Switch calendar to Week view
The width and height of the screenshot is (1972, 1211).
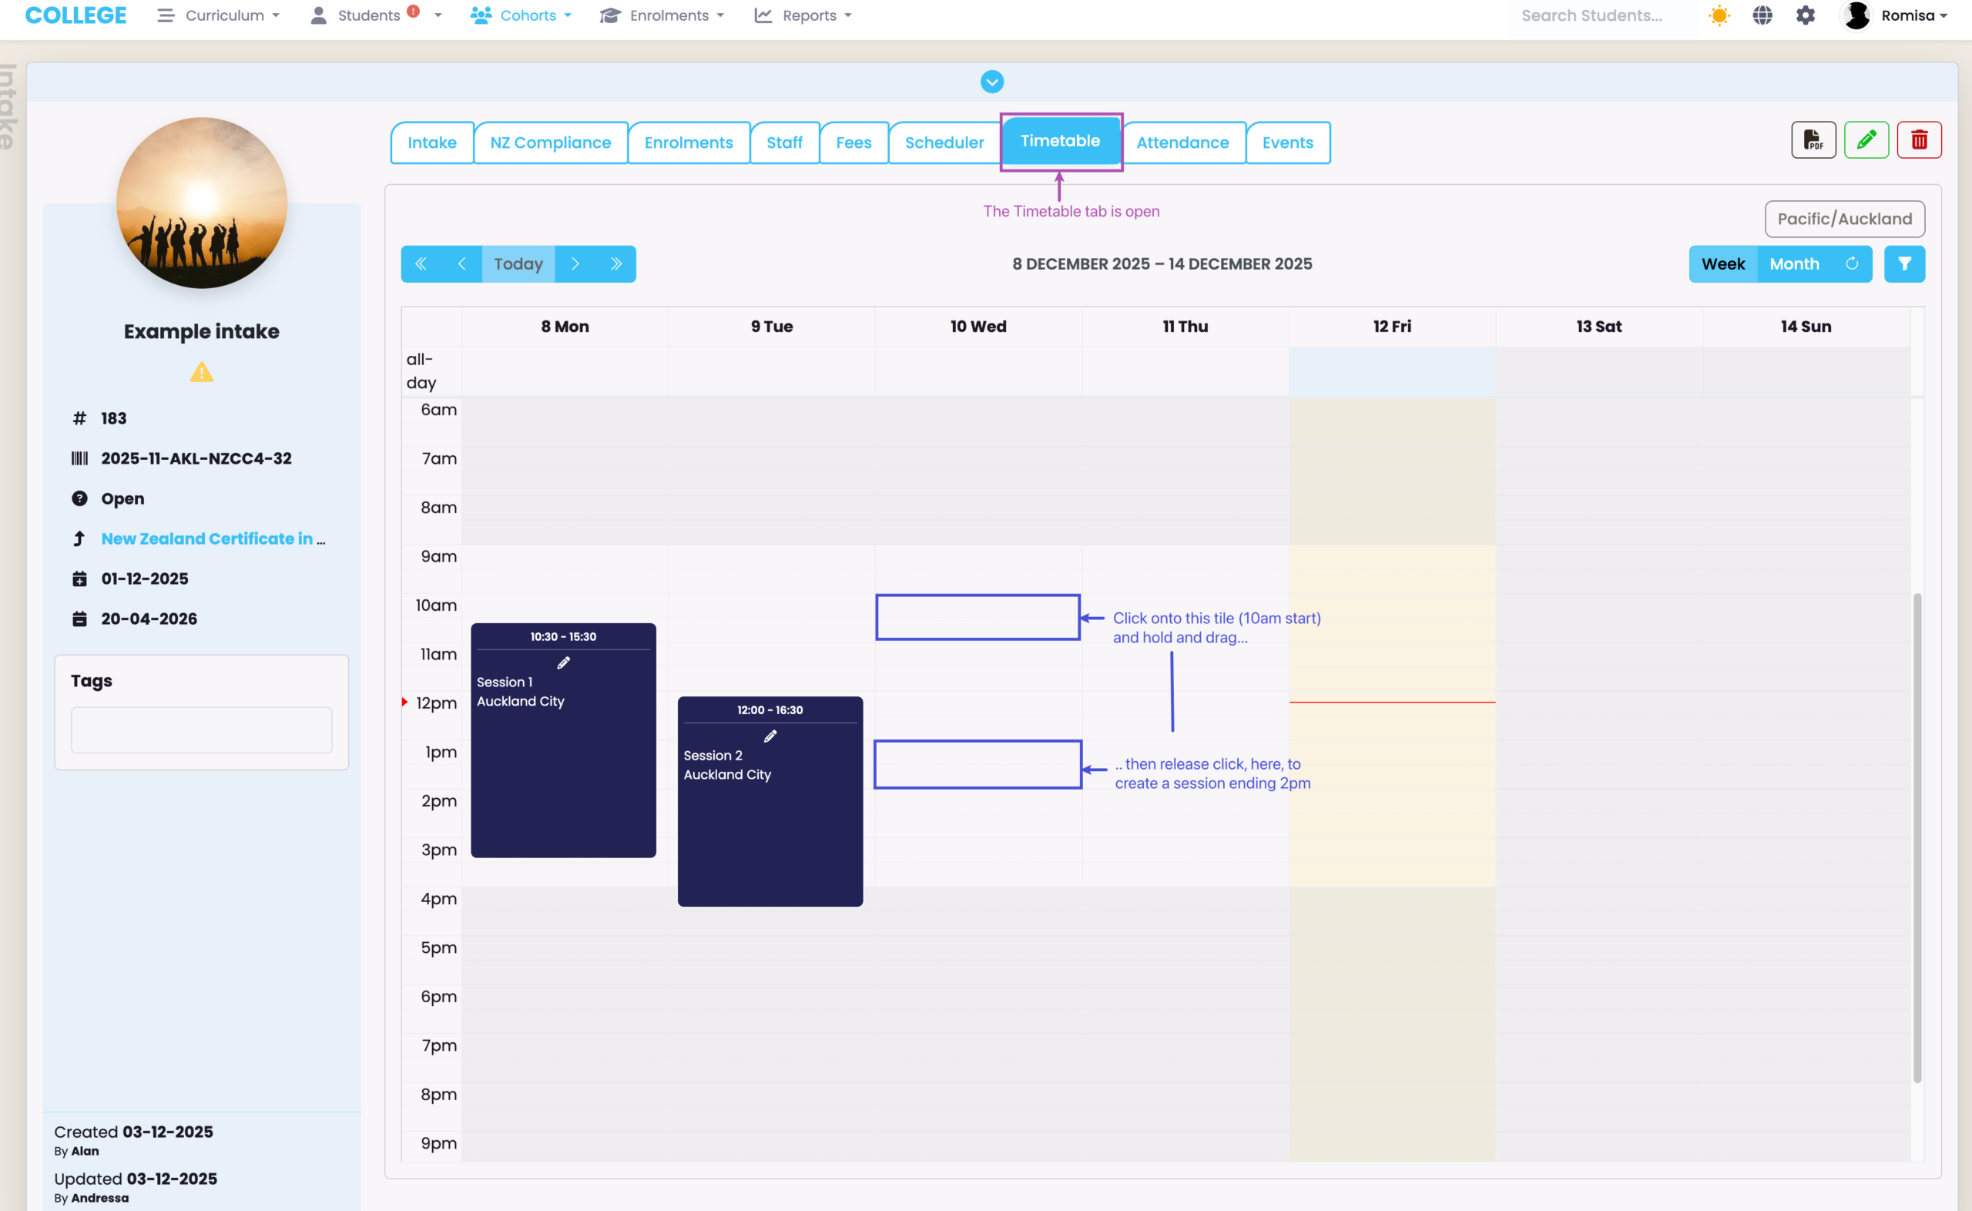point(1722,263)
